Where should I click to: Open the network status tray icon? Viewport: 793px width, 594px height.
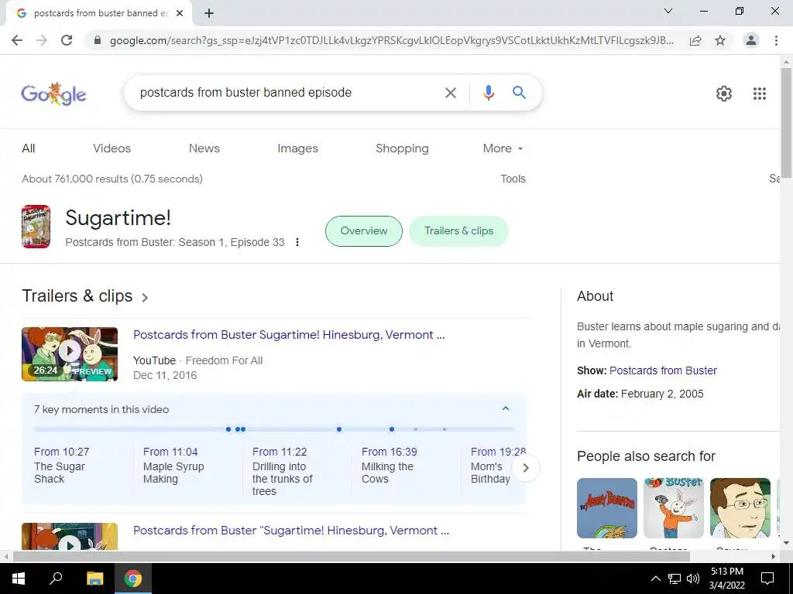(x=675, y=579)
